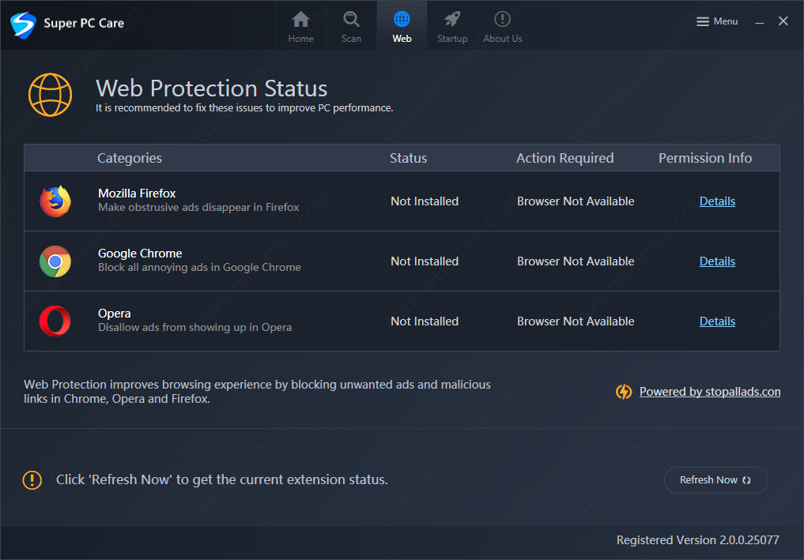Click Not Installed status for Google Chrome
The height and width of the screenshot is (560, 804).
(425, 261)
